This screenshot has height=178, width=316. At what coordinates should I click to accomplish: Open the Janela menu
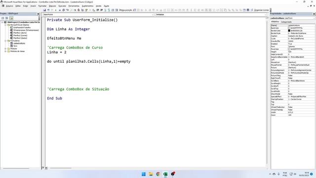point(99,6)
